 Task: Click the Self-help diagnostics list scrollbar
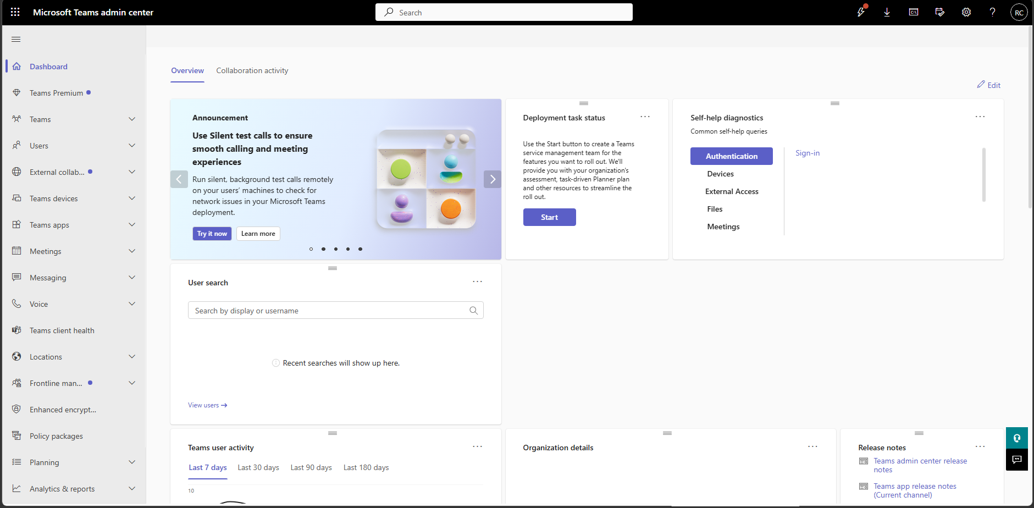[984, 175]
